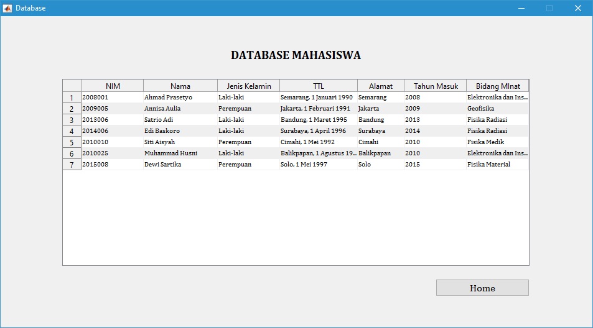Click the Cimahi, 1 Mei 1992 cell
The height and width of the screenshot is (328, 593).
(x=318, y=142)
